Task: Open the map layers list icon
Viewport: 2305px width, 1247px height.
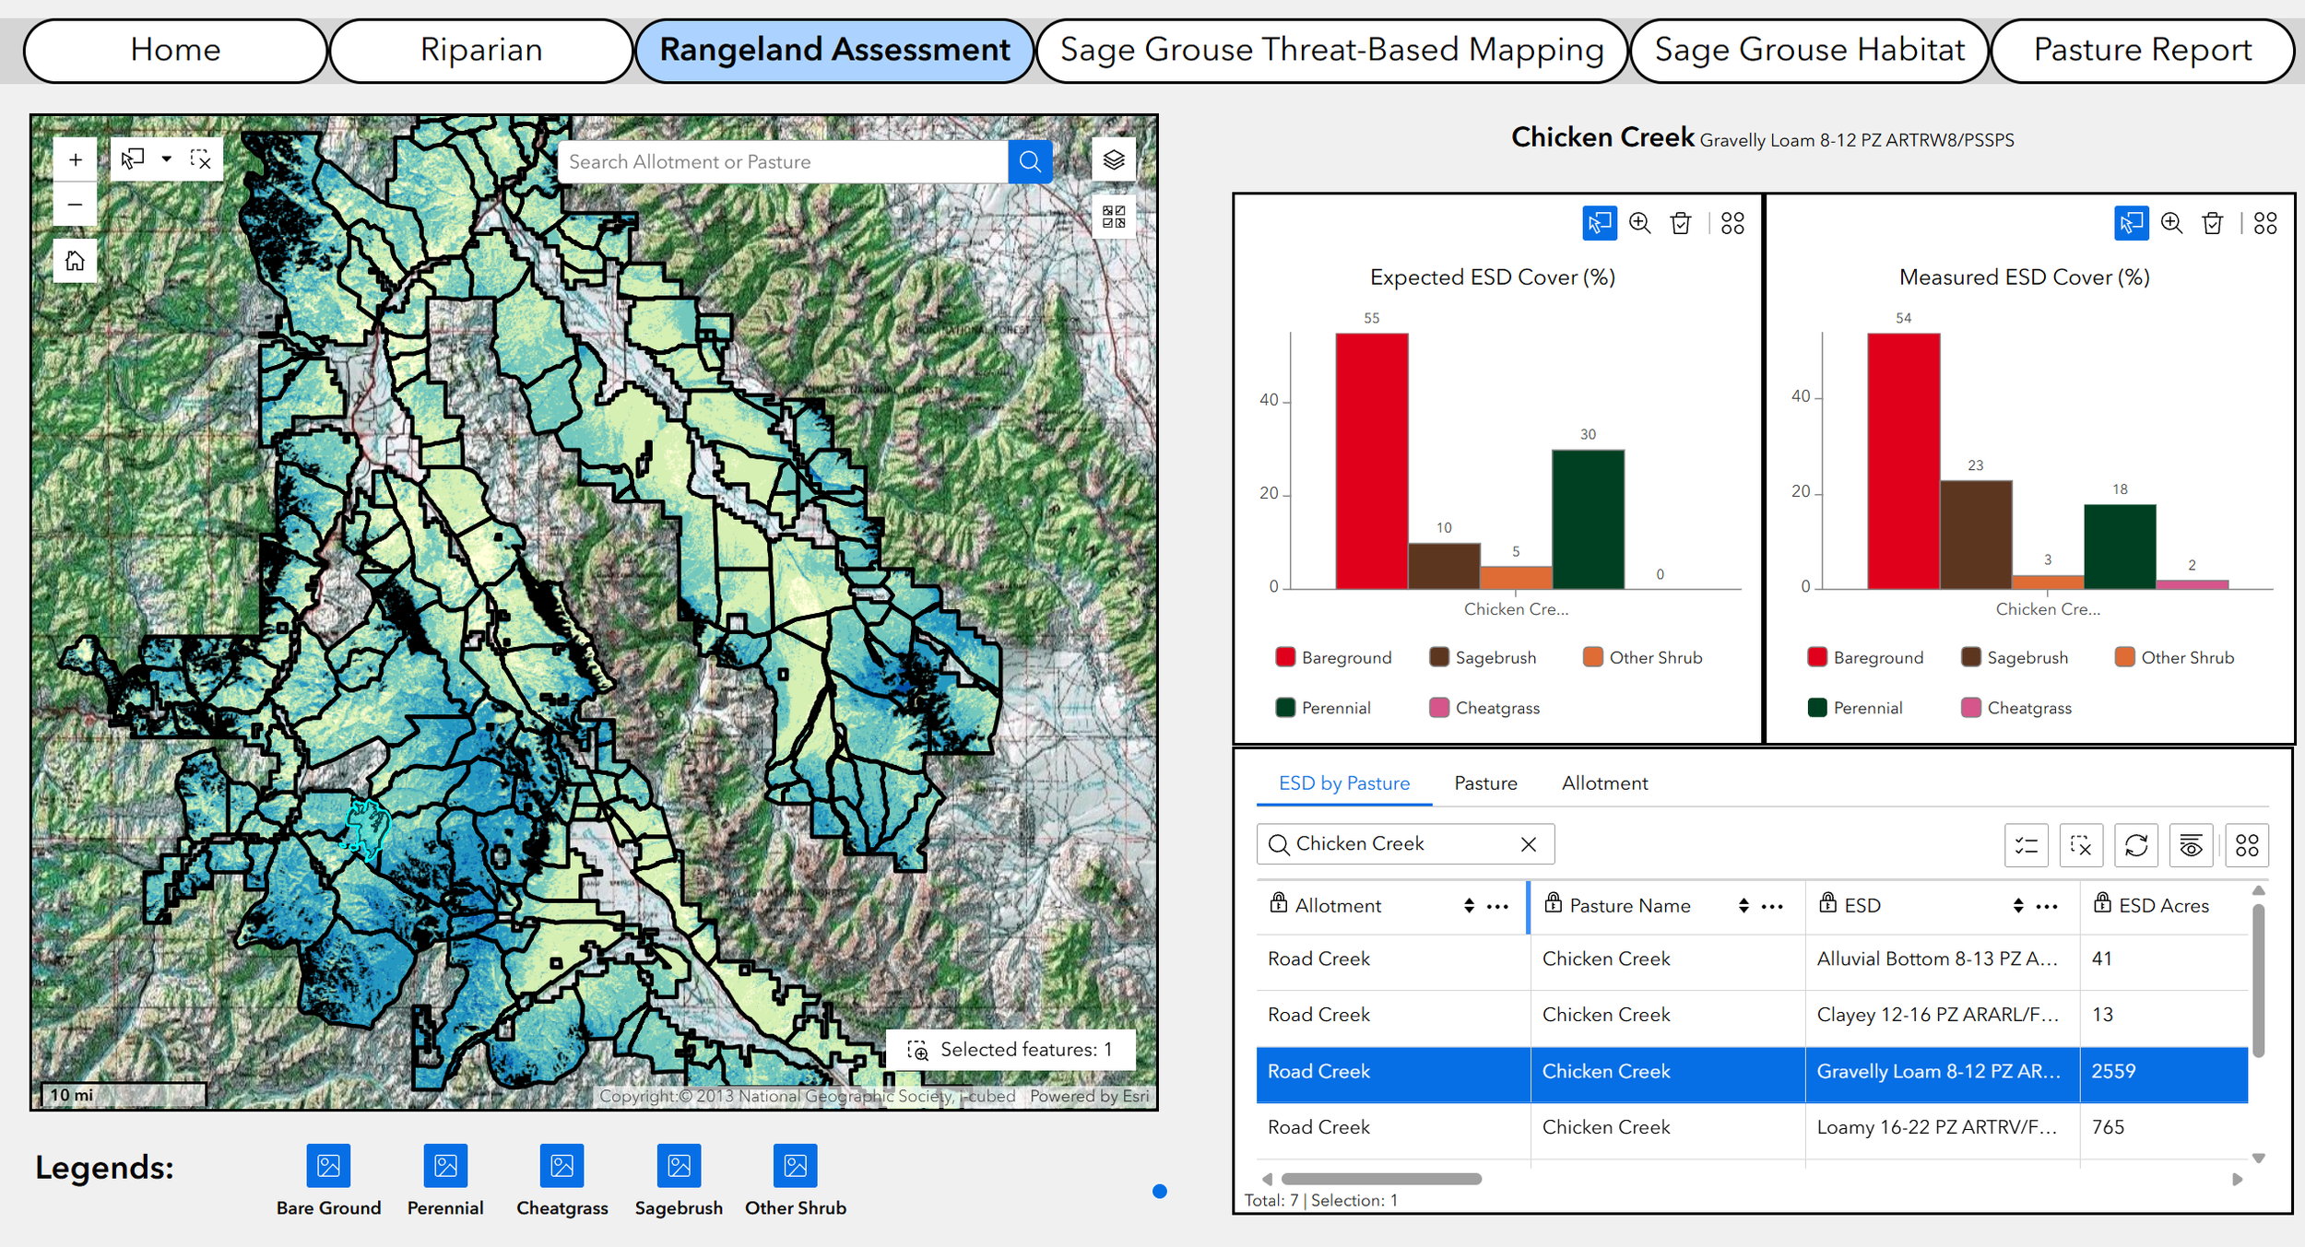Action: [1114, 159]
